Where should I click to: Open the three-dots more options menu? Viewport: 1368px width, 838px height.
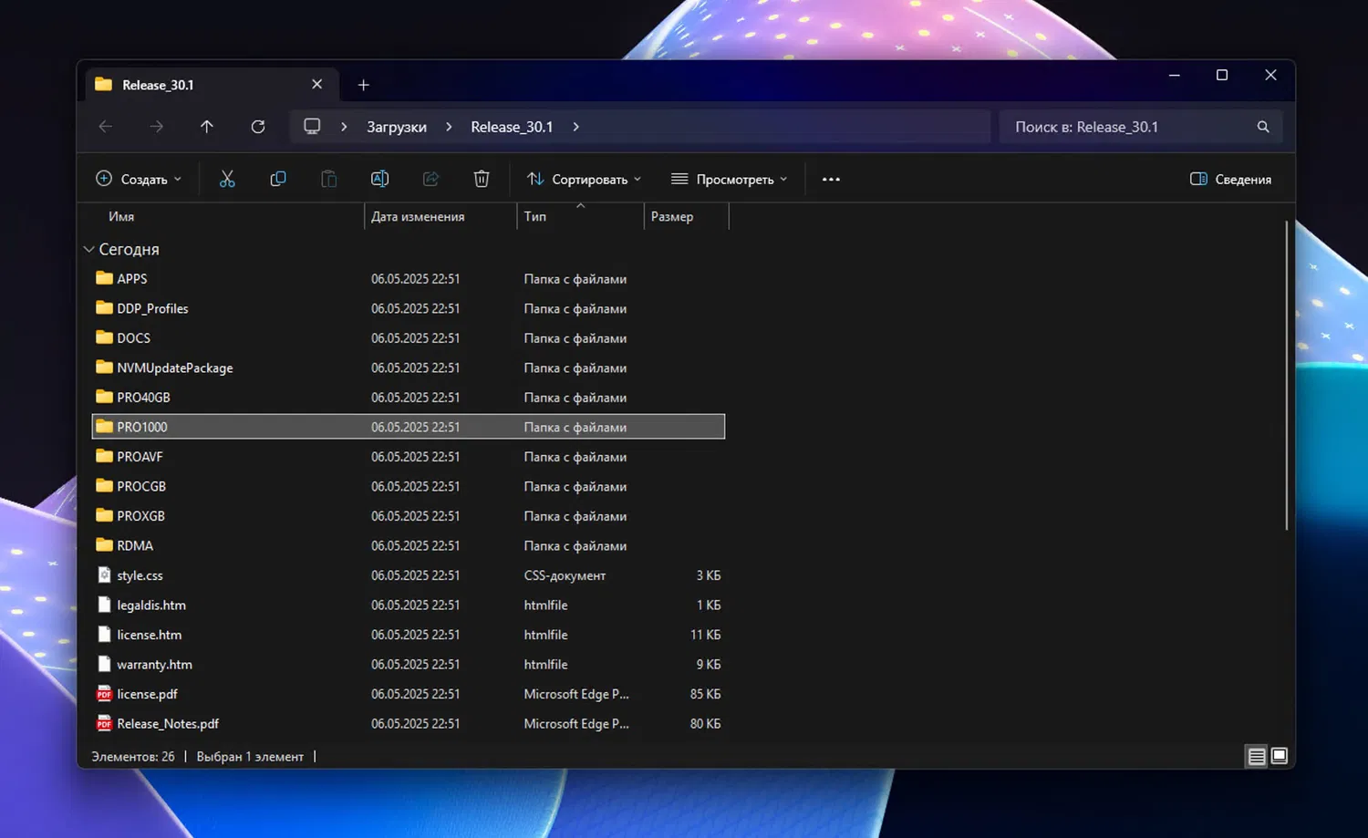(831, 179)
